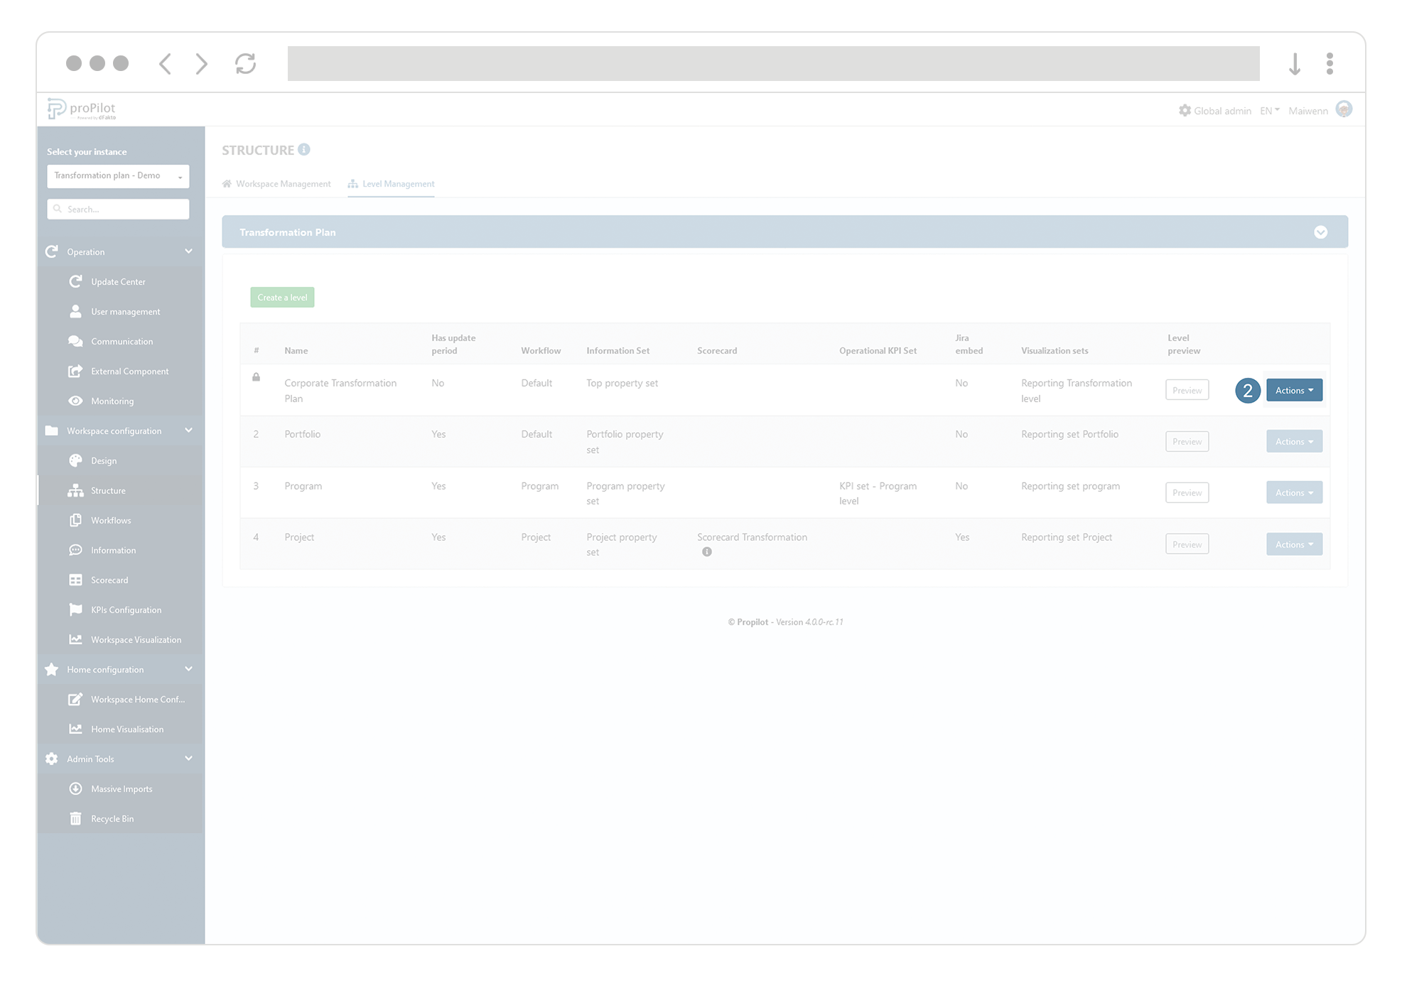Open the Recycle Bin trash icon
The height and width of the screenshot is (983, 1402).
(76, 818)
